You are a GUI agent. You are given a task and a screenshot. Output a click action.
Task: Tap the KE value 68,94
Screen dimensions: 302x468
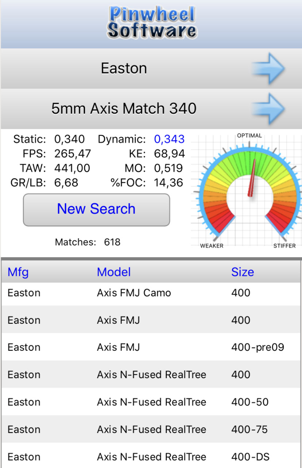169,154
